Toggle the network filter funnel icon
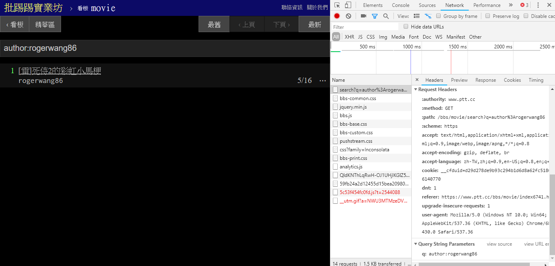The height and width of the screenshot is (266, 555). (375, 16)
